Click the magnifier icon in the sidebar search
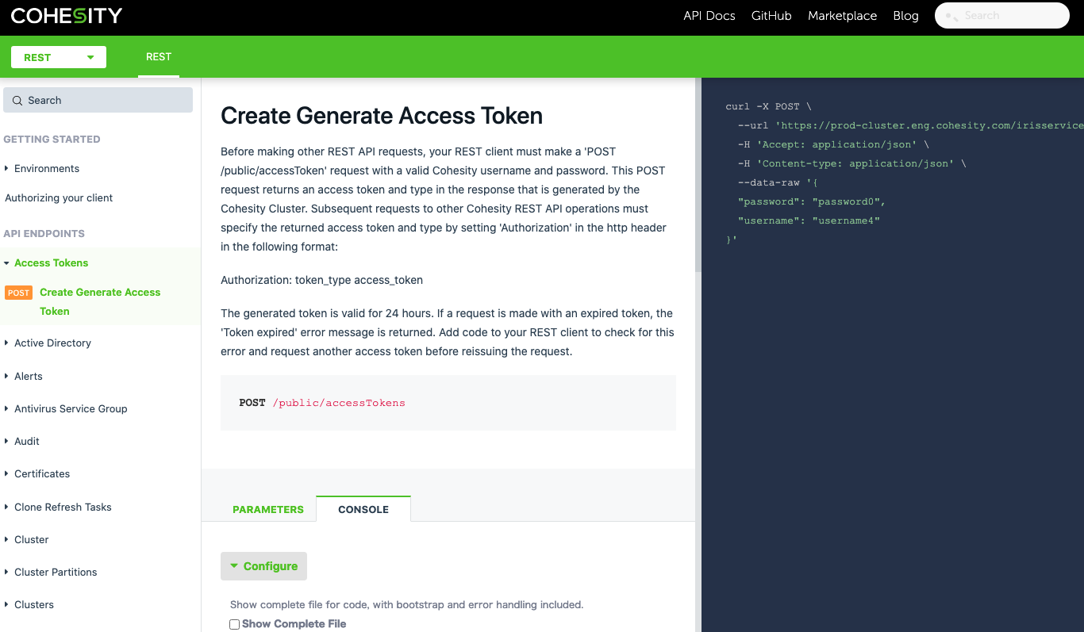This screenshot has width=1084, height=632. pos(17,100)
